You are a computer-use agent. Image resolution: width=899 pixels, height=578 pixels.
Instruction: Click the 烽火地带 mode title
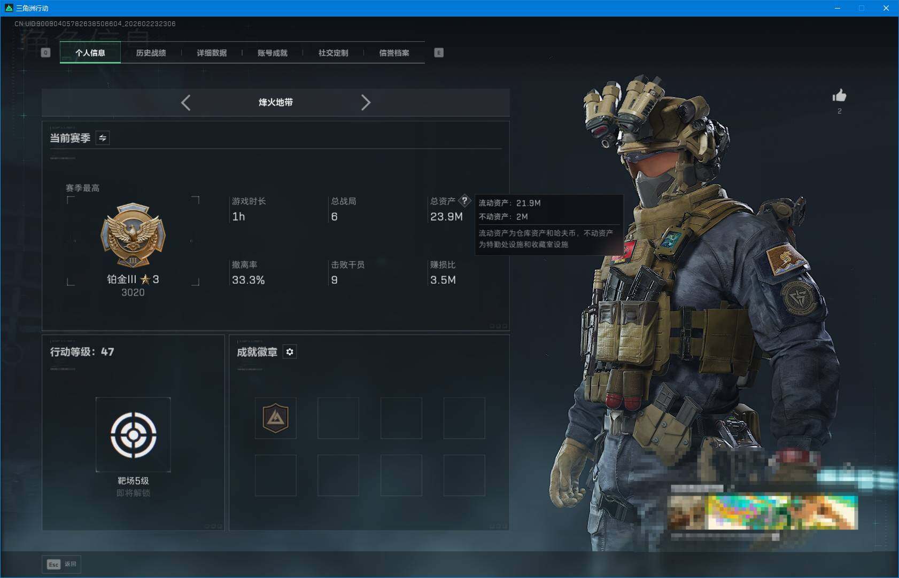[x=276, y=102]
